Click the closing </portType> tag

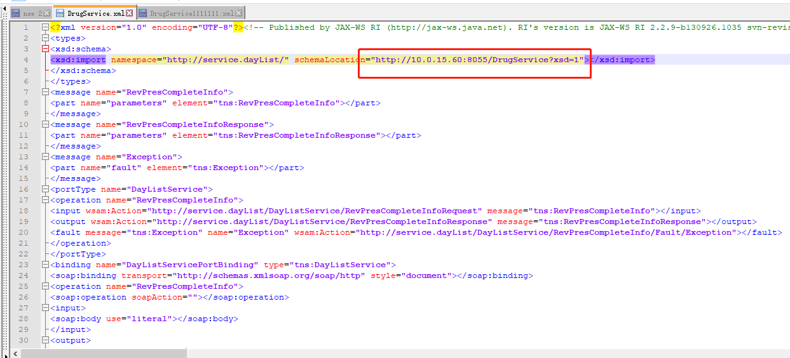pos(78,254)
